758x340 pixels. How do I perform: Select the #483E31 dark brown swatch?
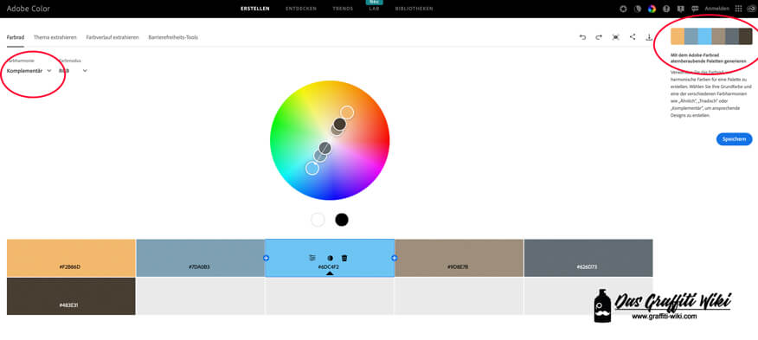click(71, 296)
